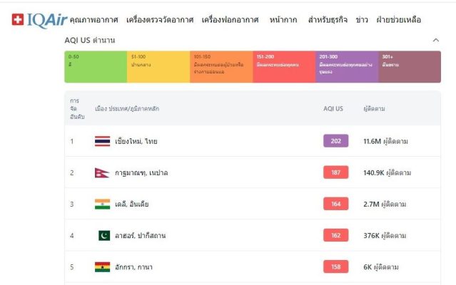Image resolution: width=456 pixels, height=285 pixels.
Task: Click the Thailand flag icon
Action: pos(102,141)
